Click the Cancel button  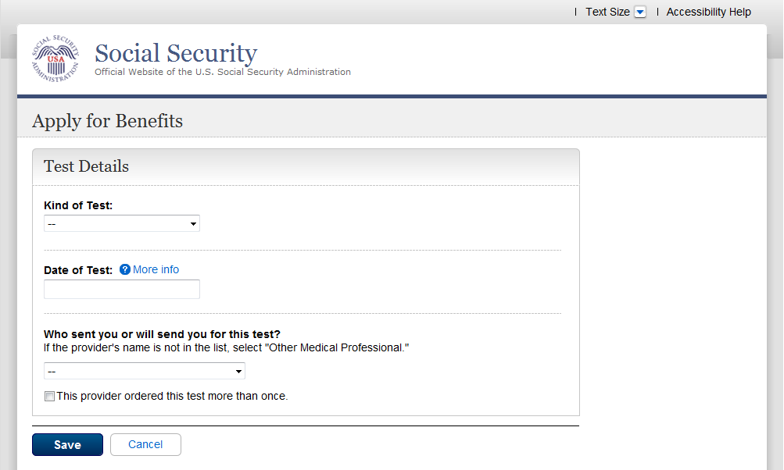[x=145, y=444]
